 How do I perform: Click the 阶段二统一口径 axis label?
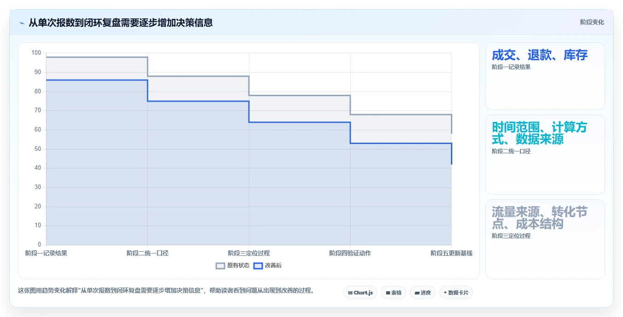pos(148,253)
